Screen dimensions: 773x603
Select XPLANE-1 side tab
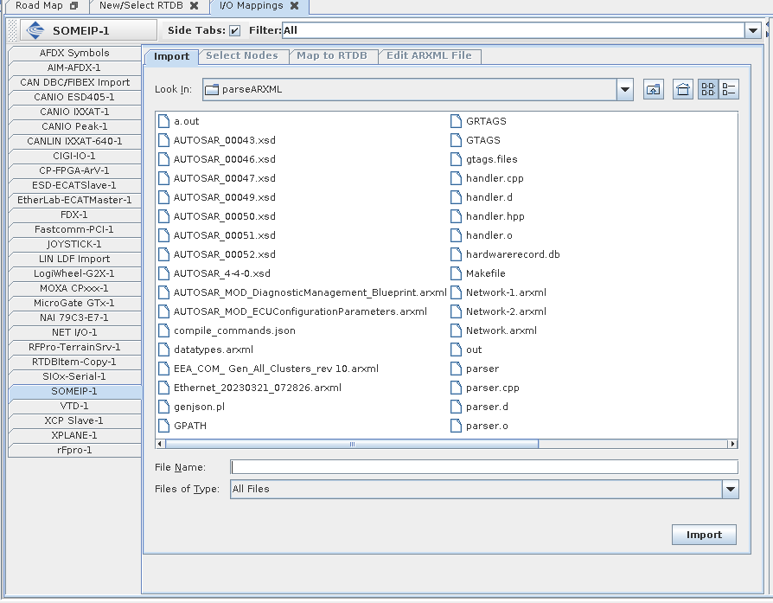74,435
